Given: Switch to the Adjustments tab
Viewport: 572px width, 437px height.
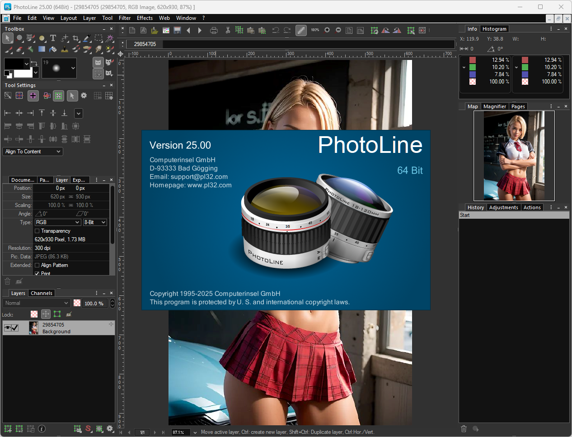Looking at the screenshot, I should tap(504, 207).
